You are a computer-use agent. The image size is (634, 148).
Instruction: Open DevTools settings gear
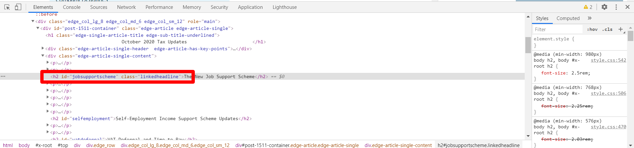tap(604, 7)
